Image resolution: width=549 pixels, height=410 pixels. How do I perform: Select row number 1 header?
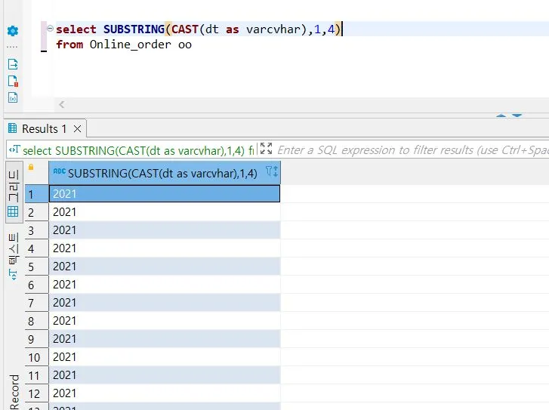click(36, 194)
